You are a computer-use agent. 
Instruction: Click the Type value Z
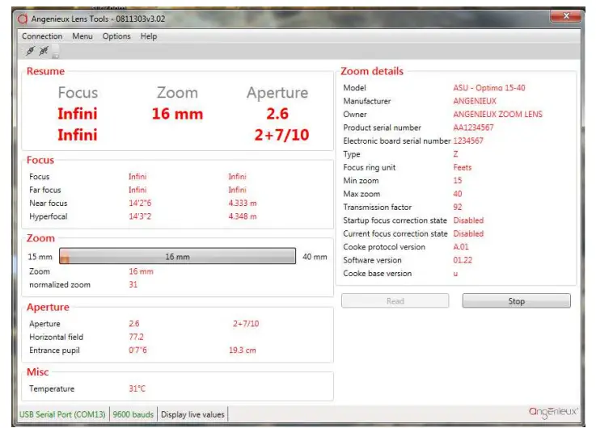tap(455, 154)
